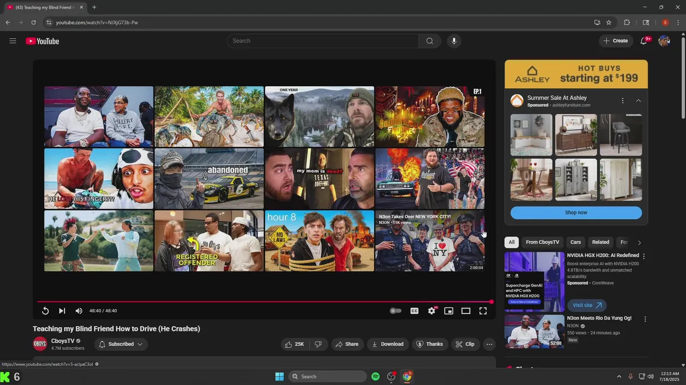Open a new browser tab
Screen dimensions: 686x385
coord(94,7)
